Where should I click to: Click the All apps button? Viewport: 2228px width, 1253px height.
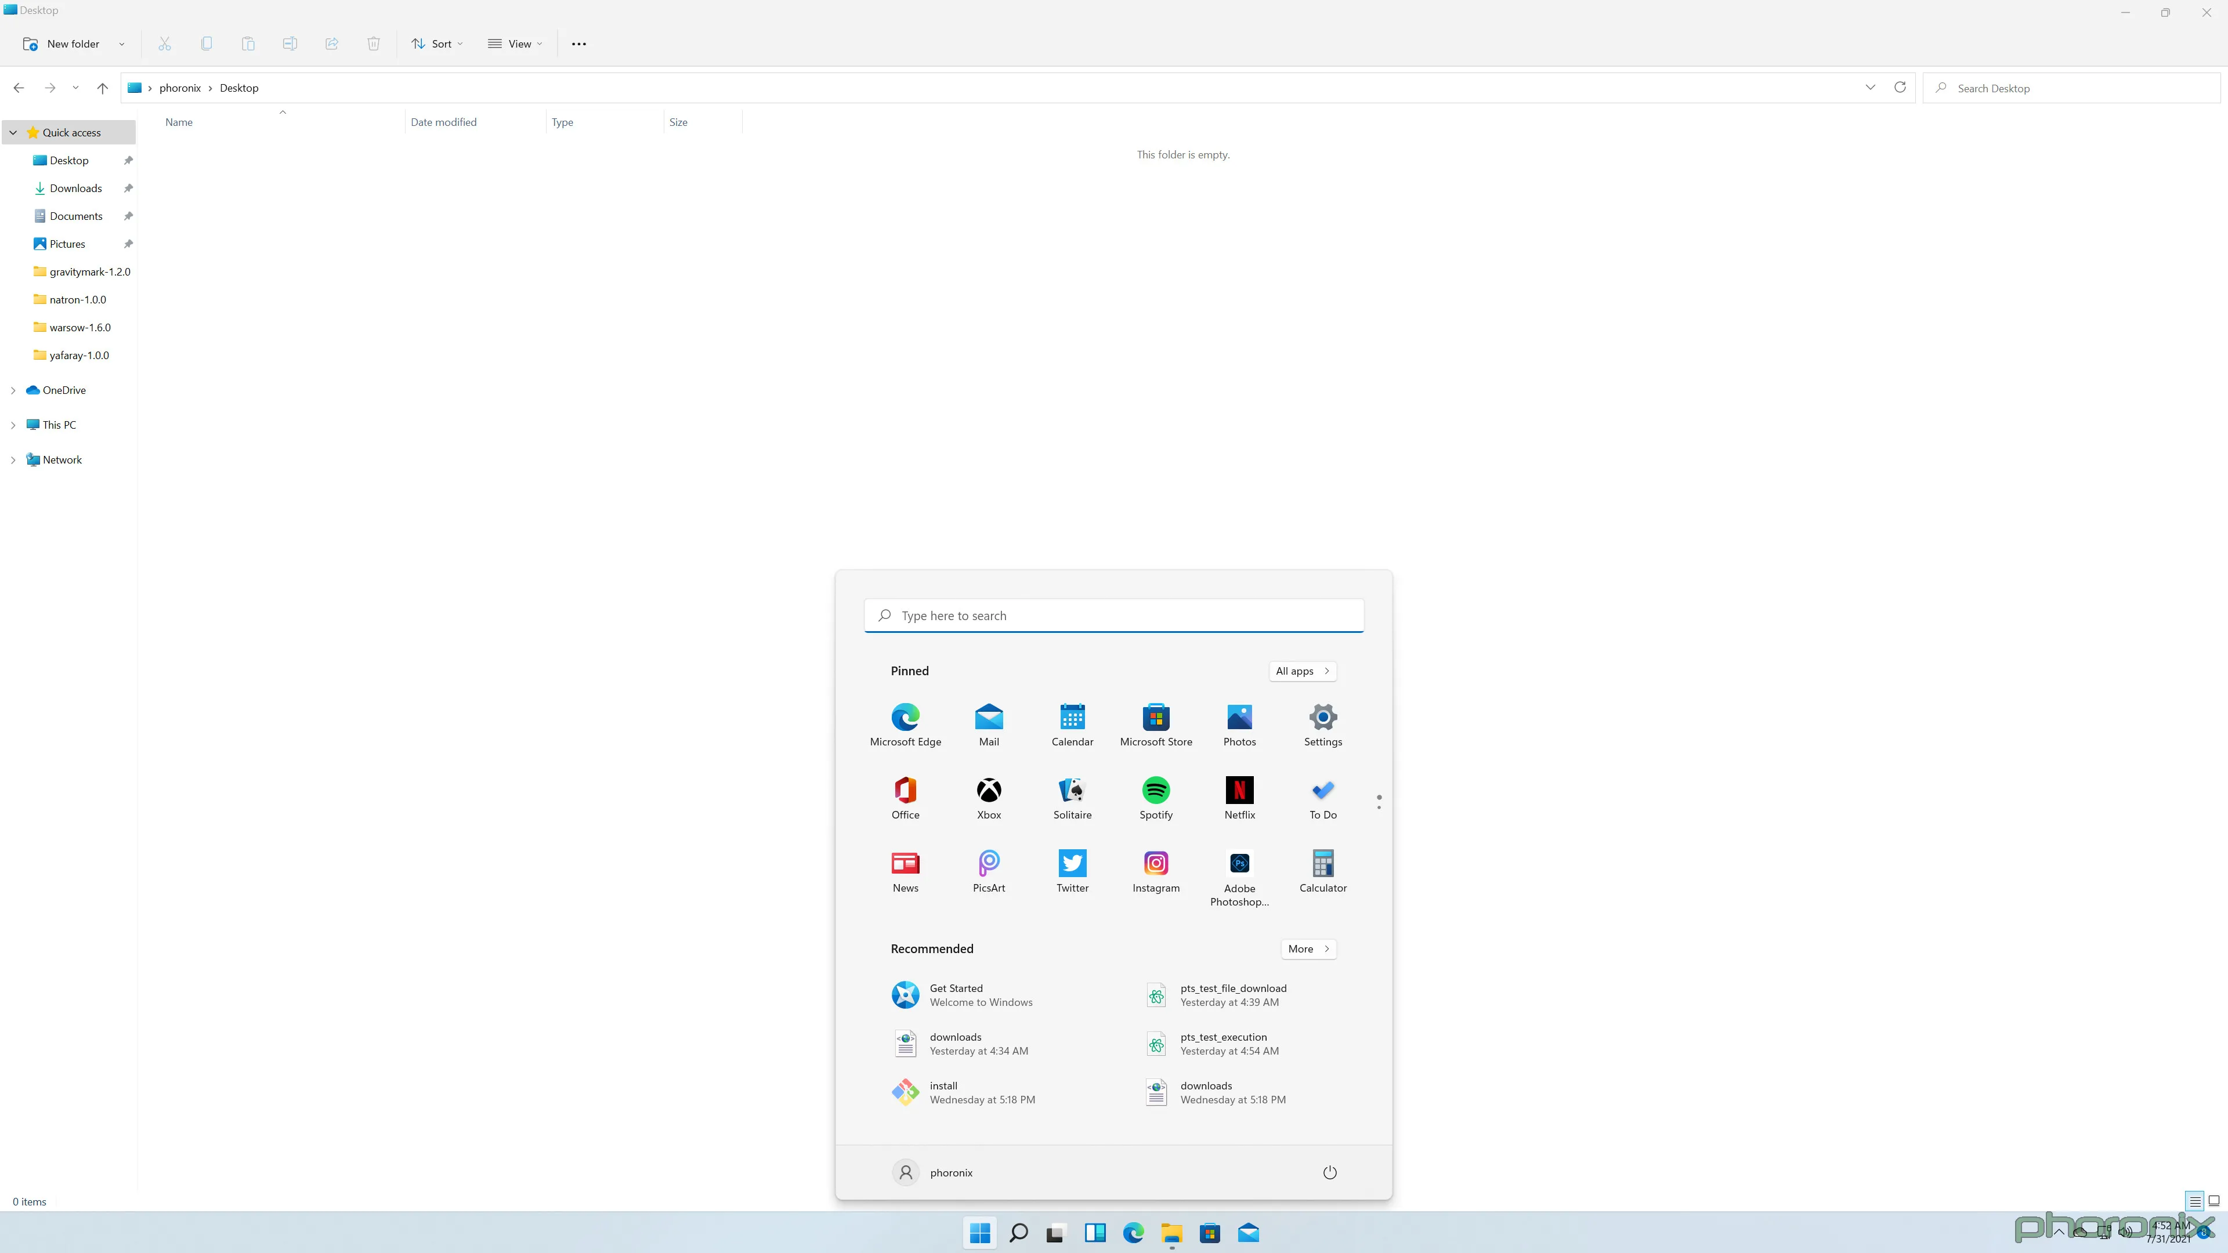1303,671
